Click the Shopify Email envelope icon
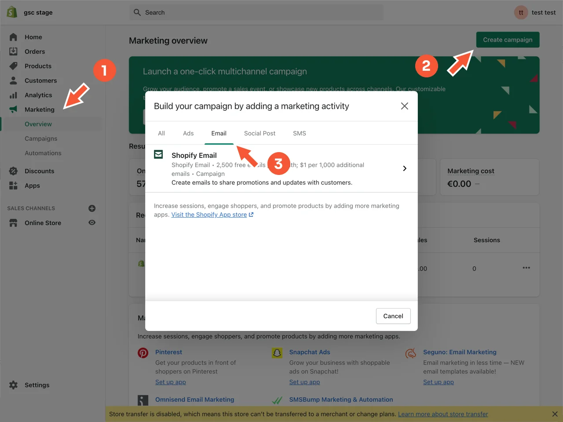Viewport: 563px width, 422px height. pos(158,154)
